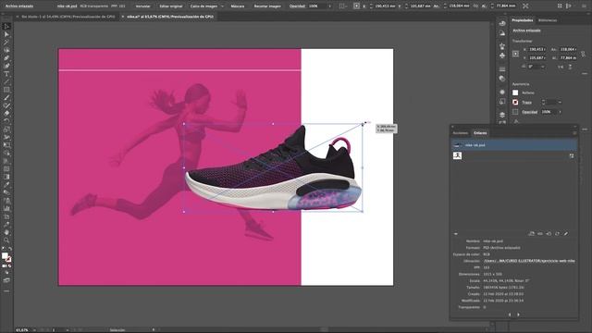Select the Column Graph tool
Image resolution: width=592 pixels, height=333 pixels.
pos(6,208)
